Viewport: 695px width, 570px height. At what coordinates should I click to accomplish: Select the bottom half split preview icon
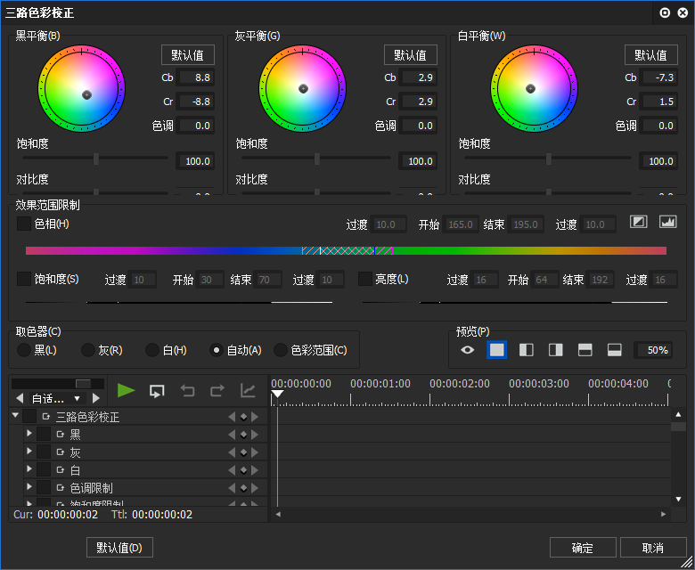(x=614, y=350)
